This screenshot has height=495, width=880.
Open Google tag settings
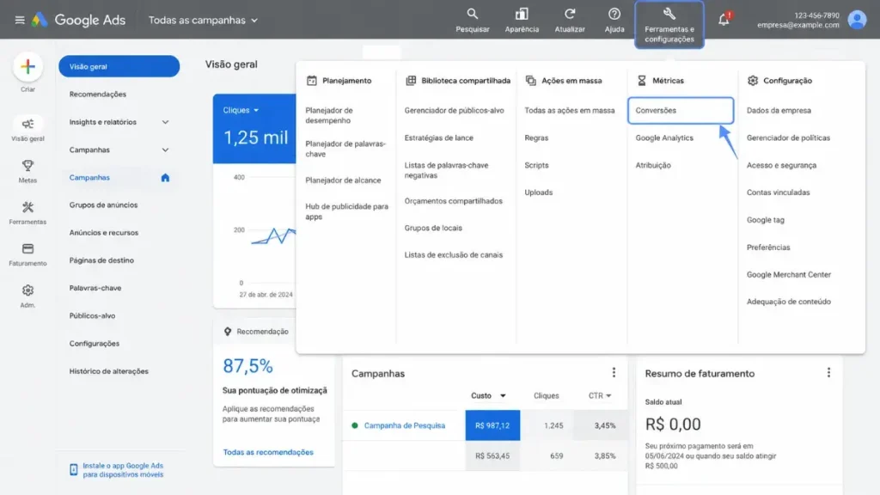tap(765, 220)
